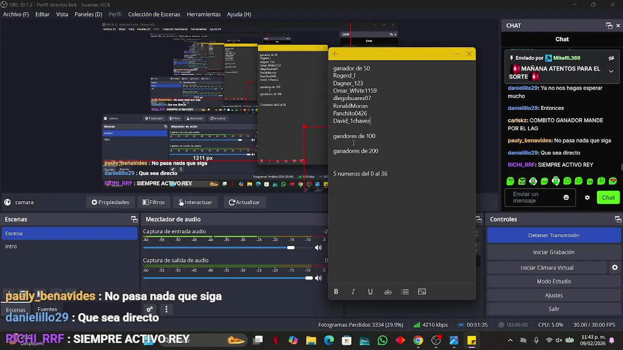Click Iniciar Grabación button

pyautogui.click(x=554, y=252)
